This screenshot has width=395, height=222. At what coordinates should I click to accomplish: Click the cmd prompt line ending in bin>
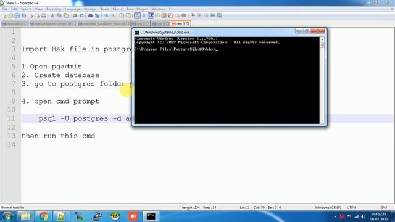(176, 49)
